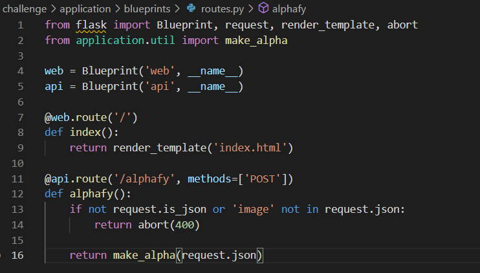Click the 'index' function name

[x=85, y=132]
